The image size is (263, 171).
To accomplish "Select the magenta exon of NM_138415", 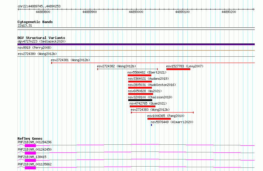I will click(x=30, y=160).
